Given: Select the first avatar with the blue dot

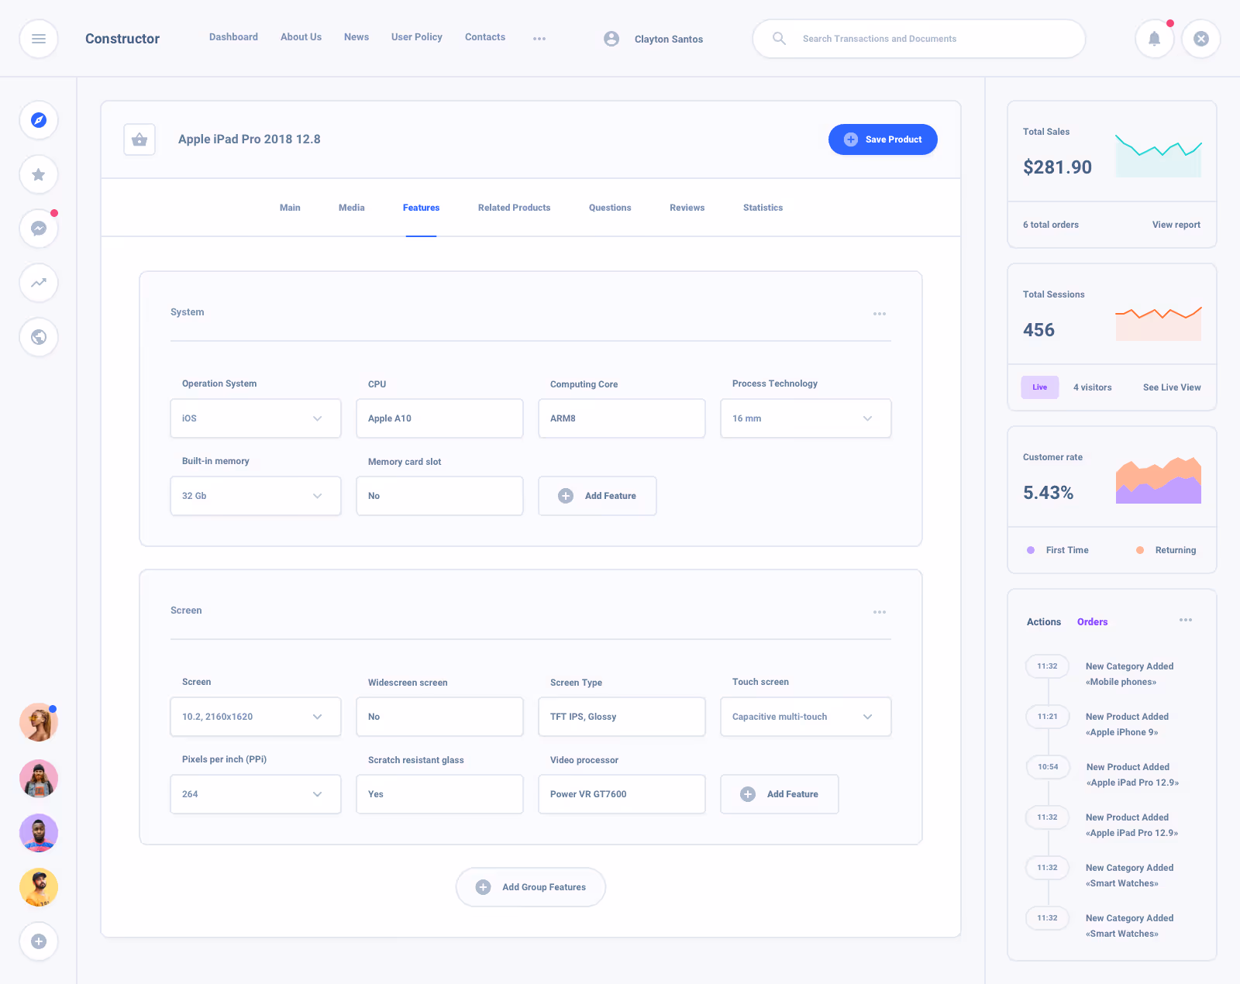Looking at the screenshot, I should [39, 722].
